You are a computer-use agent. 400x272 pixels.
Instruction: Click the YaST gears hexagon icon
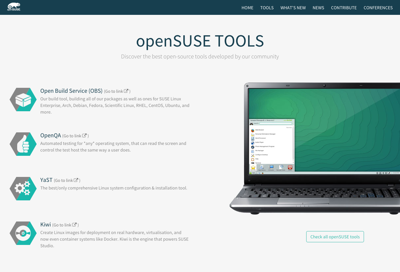coord(23,188)
